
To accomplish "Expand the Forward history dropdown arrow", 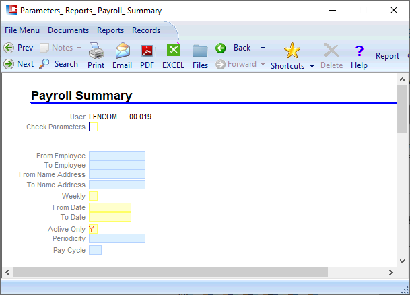I will click(x=263, y=65).
